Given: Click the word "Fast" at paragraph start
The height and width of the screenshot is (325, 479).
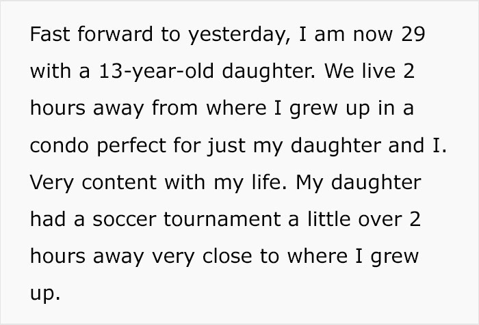Looking at the screenshot, I should click(50, 34).
